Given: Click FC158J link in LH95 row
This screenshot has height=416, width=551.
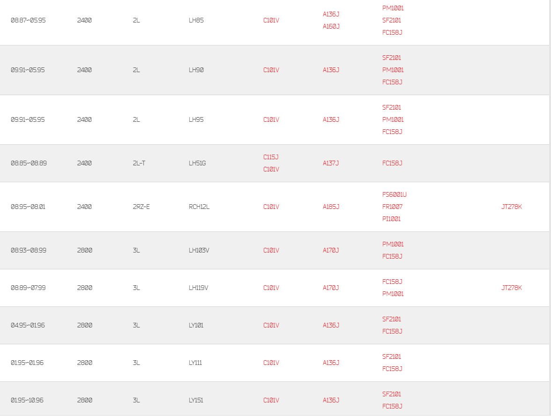Looking at the screenshot, I should tap(392, 132).
